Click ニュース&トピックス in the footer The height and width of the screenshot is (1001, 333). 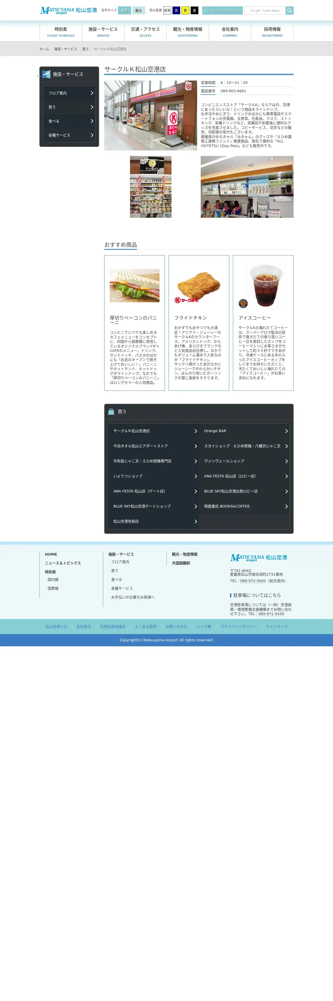63,563
